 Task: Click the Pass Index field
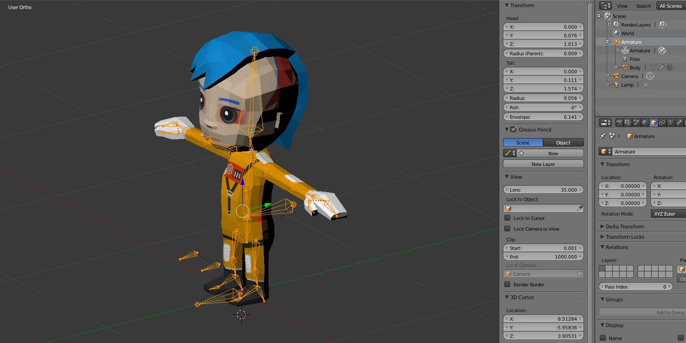coord(636,286)
